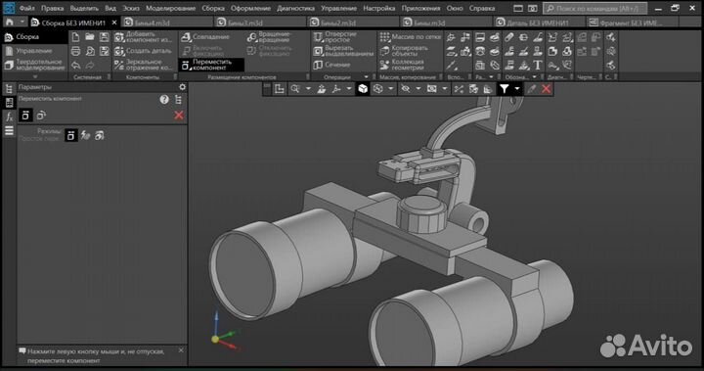This screenshot has height=371, width=704.
Task: Enable collision control mode in Режимы row
Action: (85, 135)
